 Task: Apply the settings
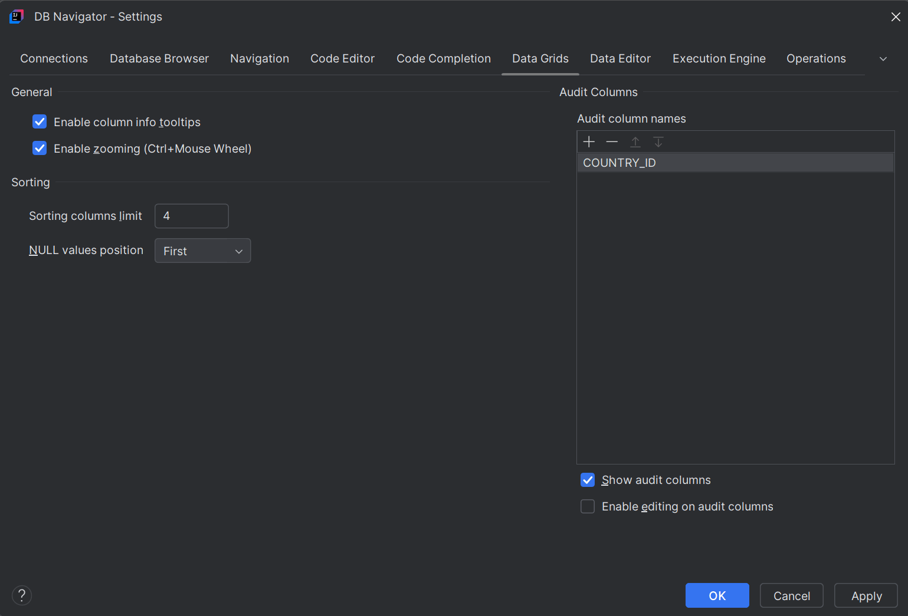[866, 595]
